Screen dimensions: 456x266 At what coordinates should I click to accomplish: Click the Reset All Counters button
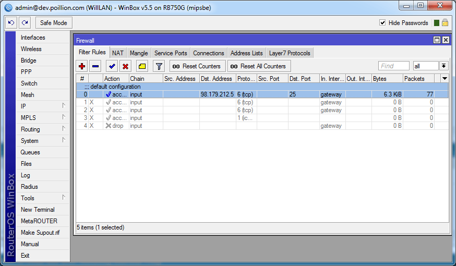259,66
